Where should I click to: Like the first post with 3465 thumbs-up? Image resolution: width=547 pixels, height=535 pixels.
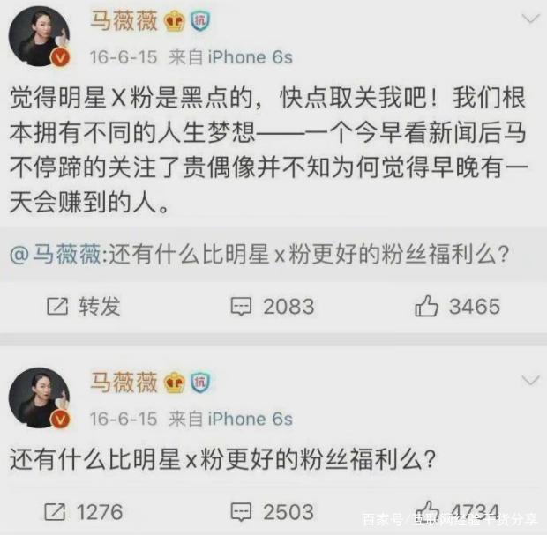click(426, 306)
